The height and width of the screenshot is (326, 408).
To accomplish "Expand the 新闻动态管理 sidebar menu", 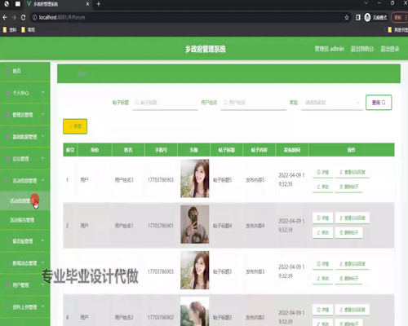I will 25,263.
